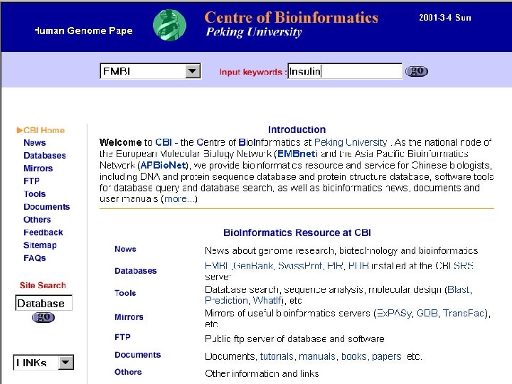Click the green CBI helix logo

tap(169, 25)
